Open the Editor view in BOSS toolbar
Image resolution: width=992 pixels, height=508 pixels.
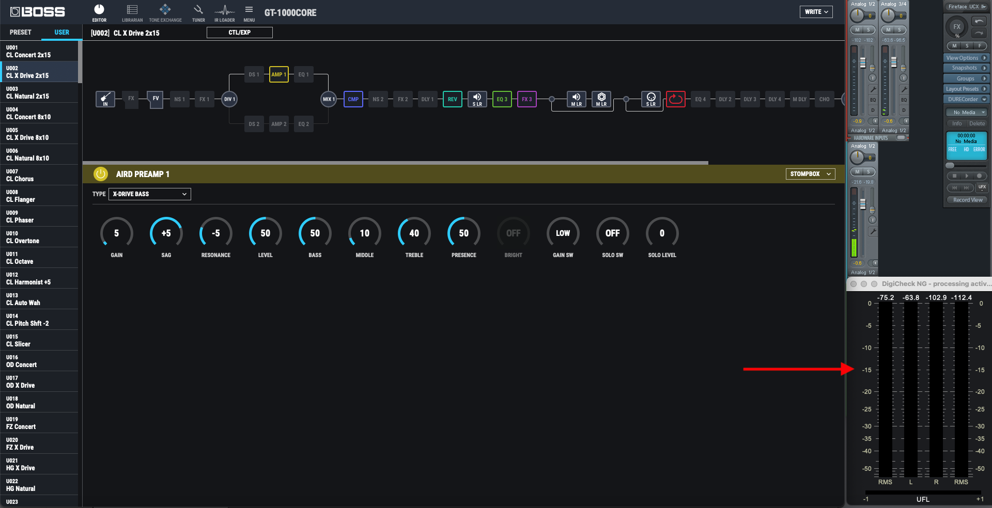99,13
